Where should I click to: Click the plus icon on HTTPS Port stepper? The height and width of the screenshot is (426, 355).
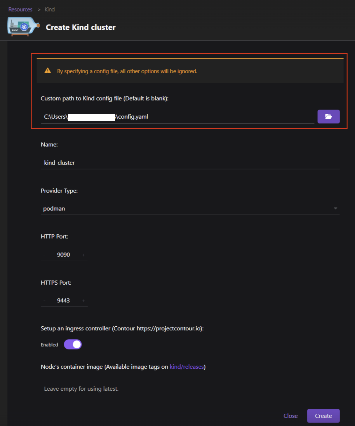(x=84, y=300)
